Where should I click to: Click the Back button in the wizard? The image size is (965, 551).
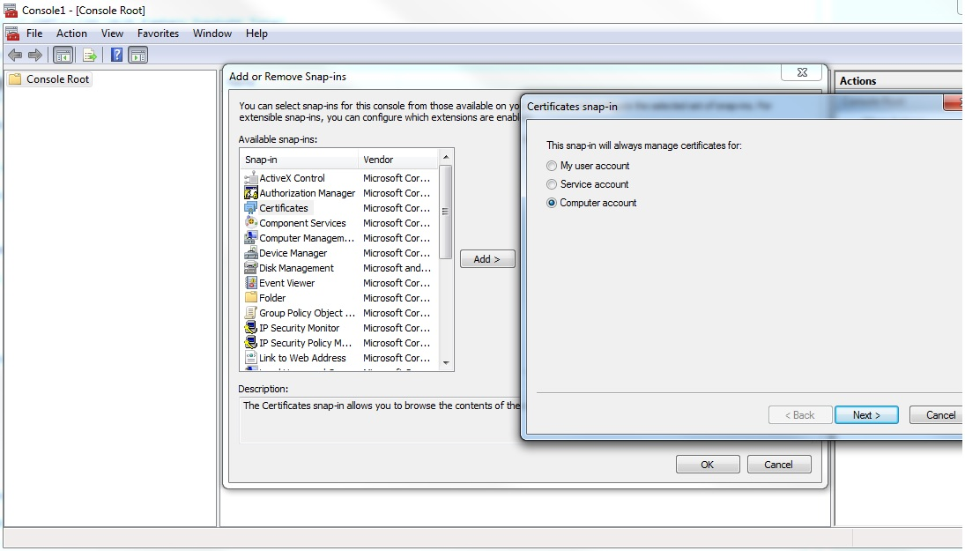[x=800, y=415]
